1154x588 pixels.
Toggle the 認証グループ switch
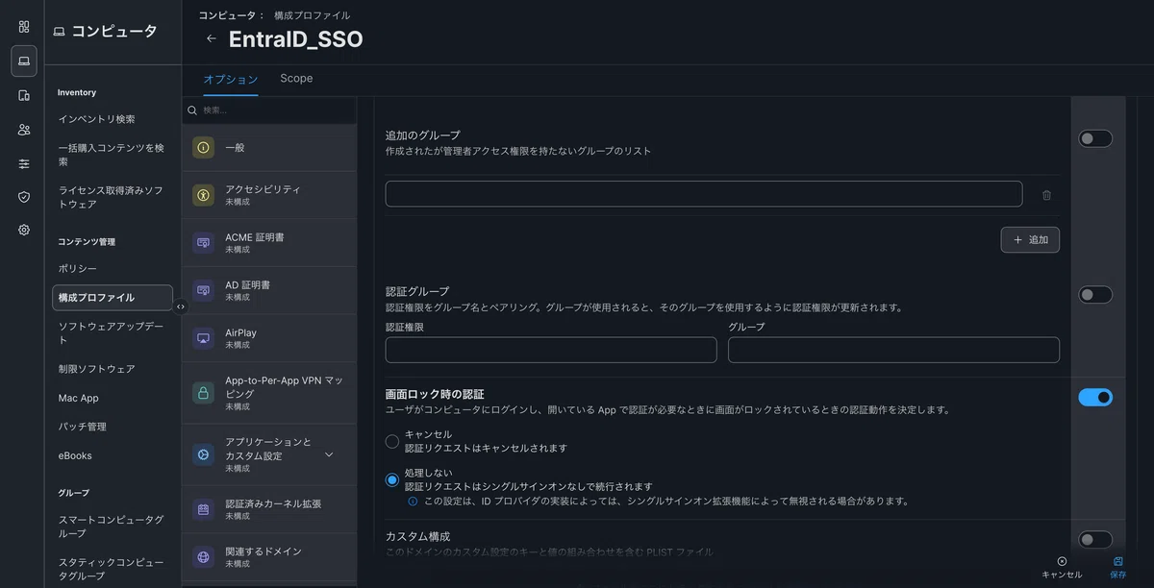click(1095, 295)
